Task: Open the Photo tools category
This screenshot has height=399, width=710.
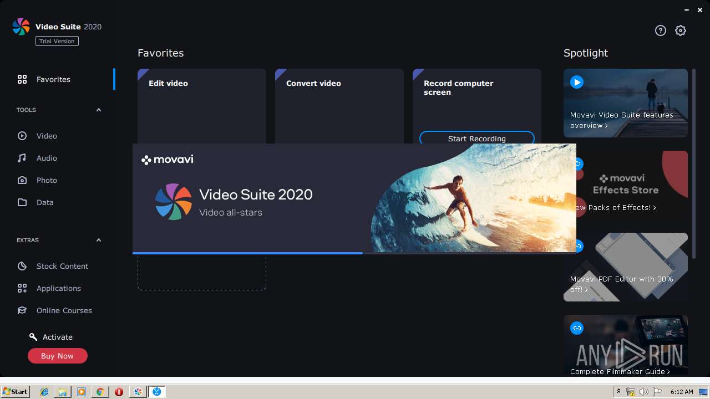Action: 47,180
